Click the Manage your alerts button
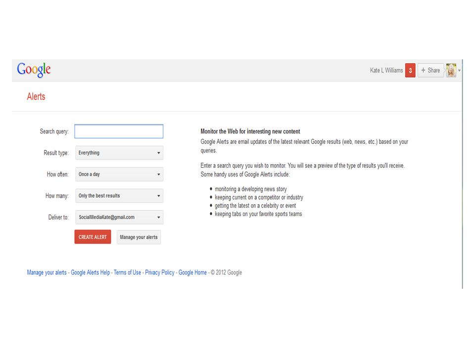 click(139, 237)
